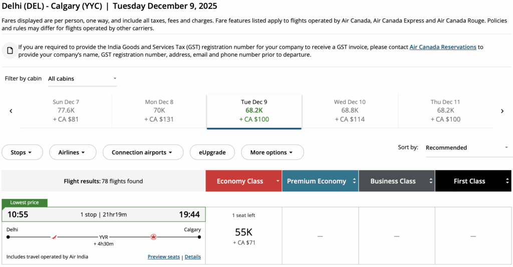The image size is (513, 267).
Task: Select the Sun Dec 7 date tab
Action: (66, 110)
